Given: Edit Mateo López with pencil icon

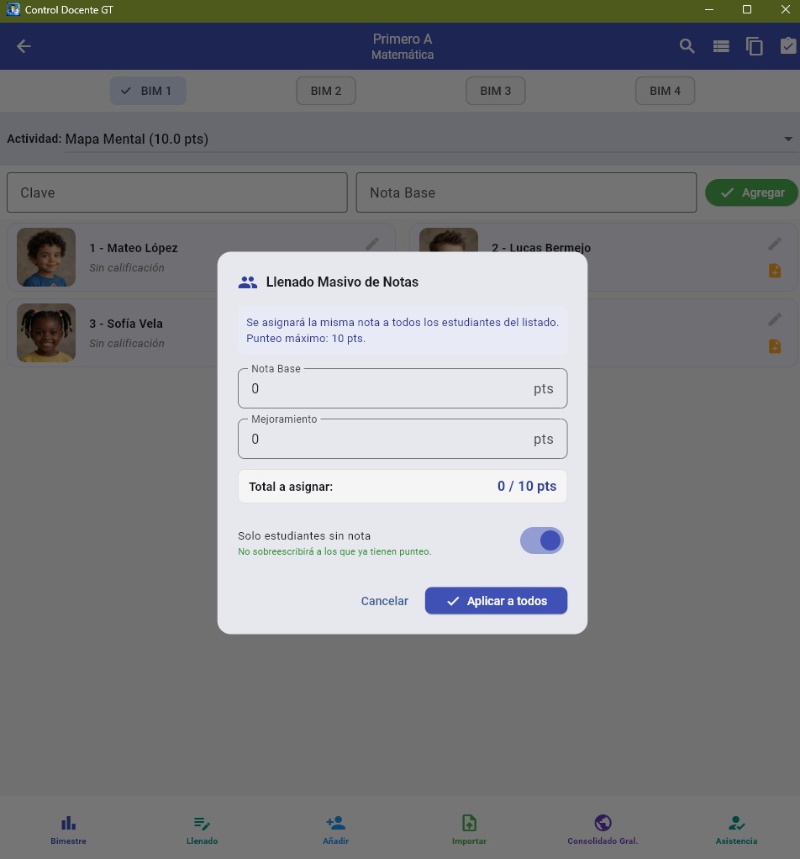Looking at the screenshot, I should click(372, 244).
